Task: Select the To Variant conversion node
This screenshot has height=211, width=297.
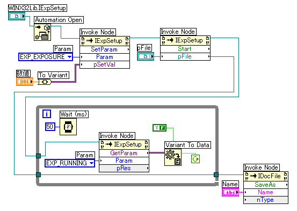Action: pos(45,82)
